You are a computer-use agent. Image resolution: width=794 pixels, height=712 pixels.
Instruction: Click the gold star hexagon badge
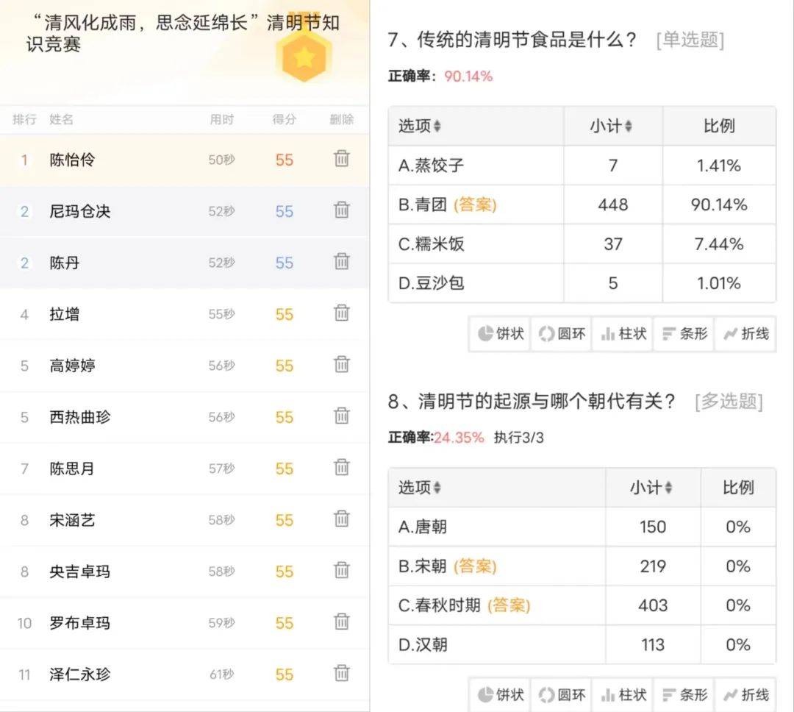[304, 57]
